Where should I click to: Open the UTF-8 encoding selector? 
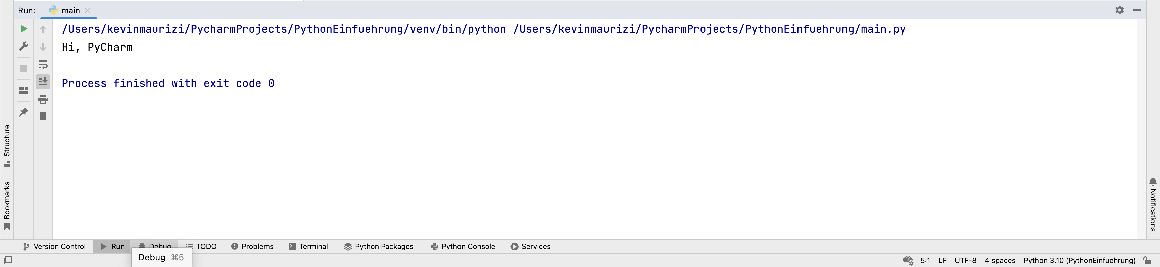click(x=965, y=260)
